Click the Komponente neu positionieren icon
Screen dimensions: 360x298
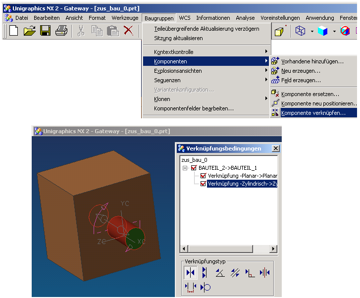(275, 103)
